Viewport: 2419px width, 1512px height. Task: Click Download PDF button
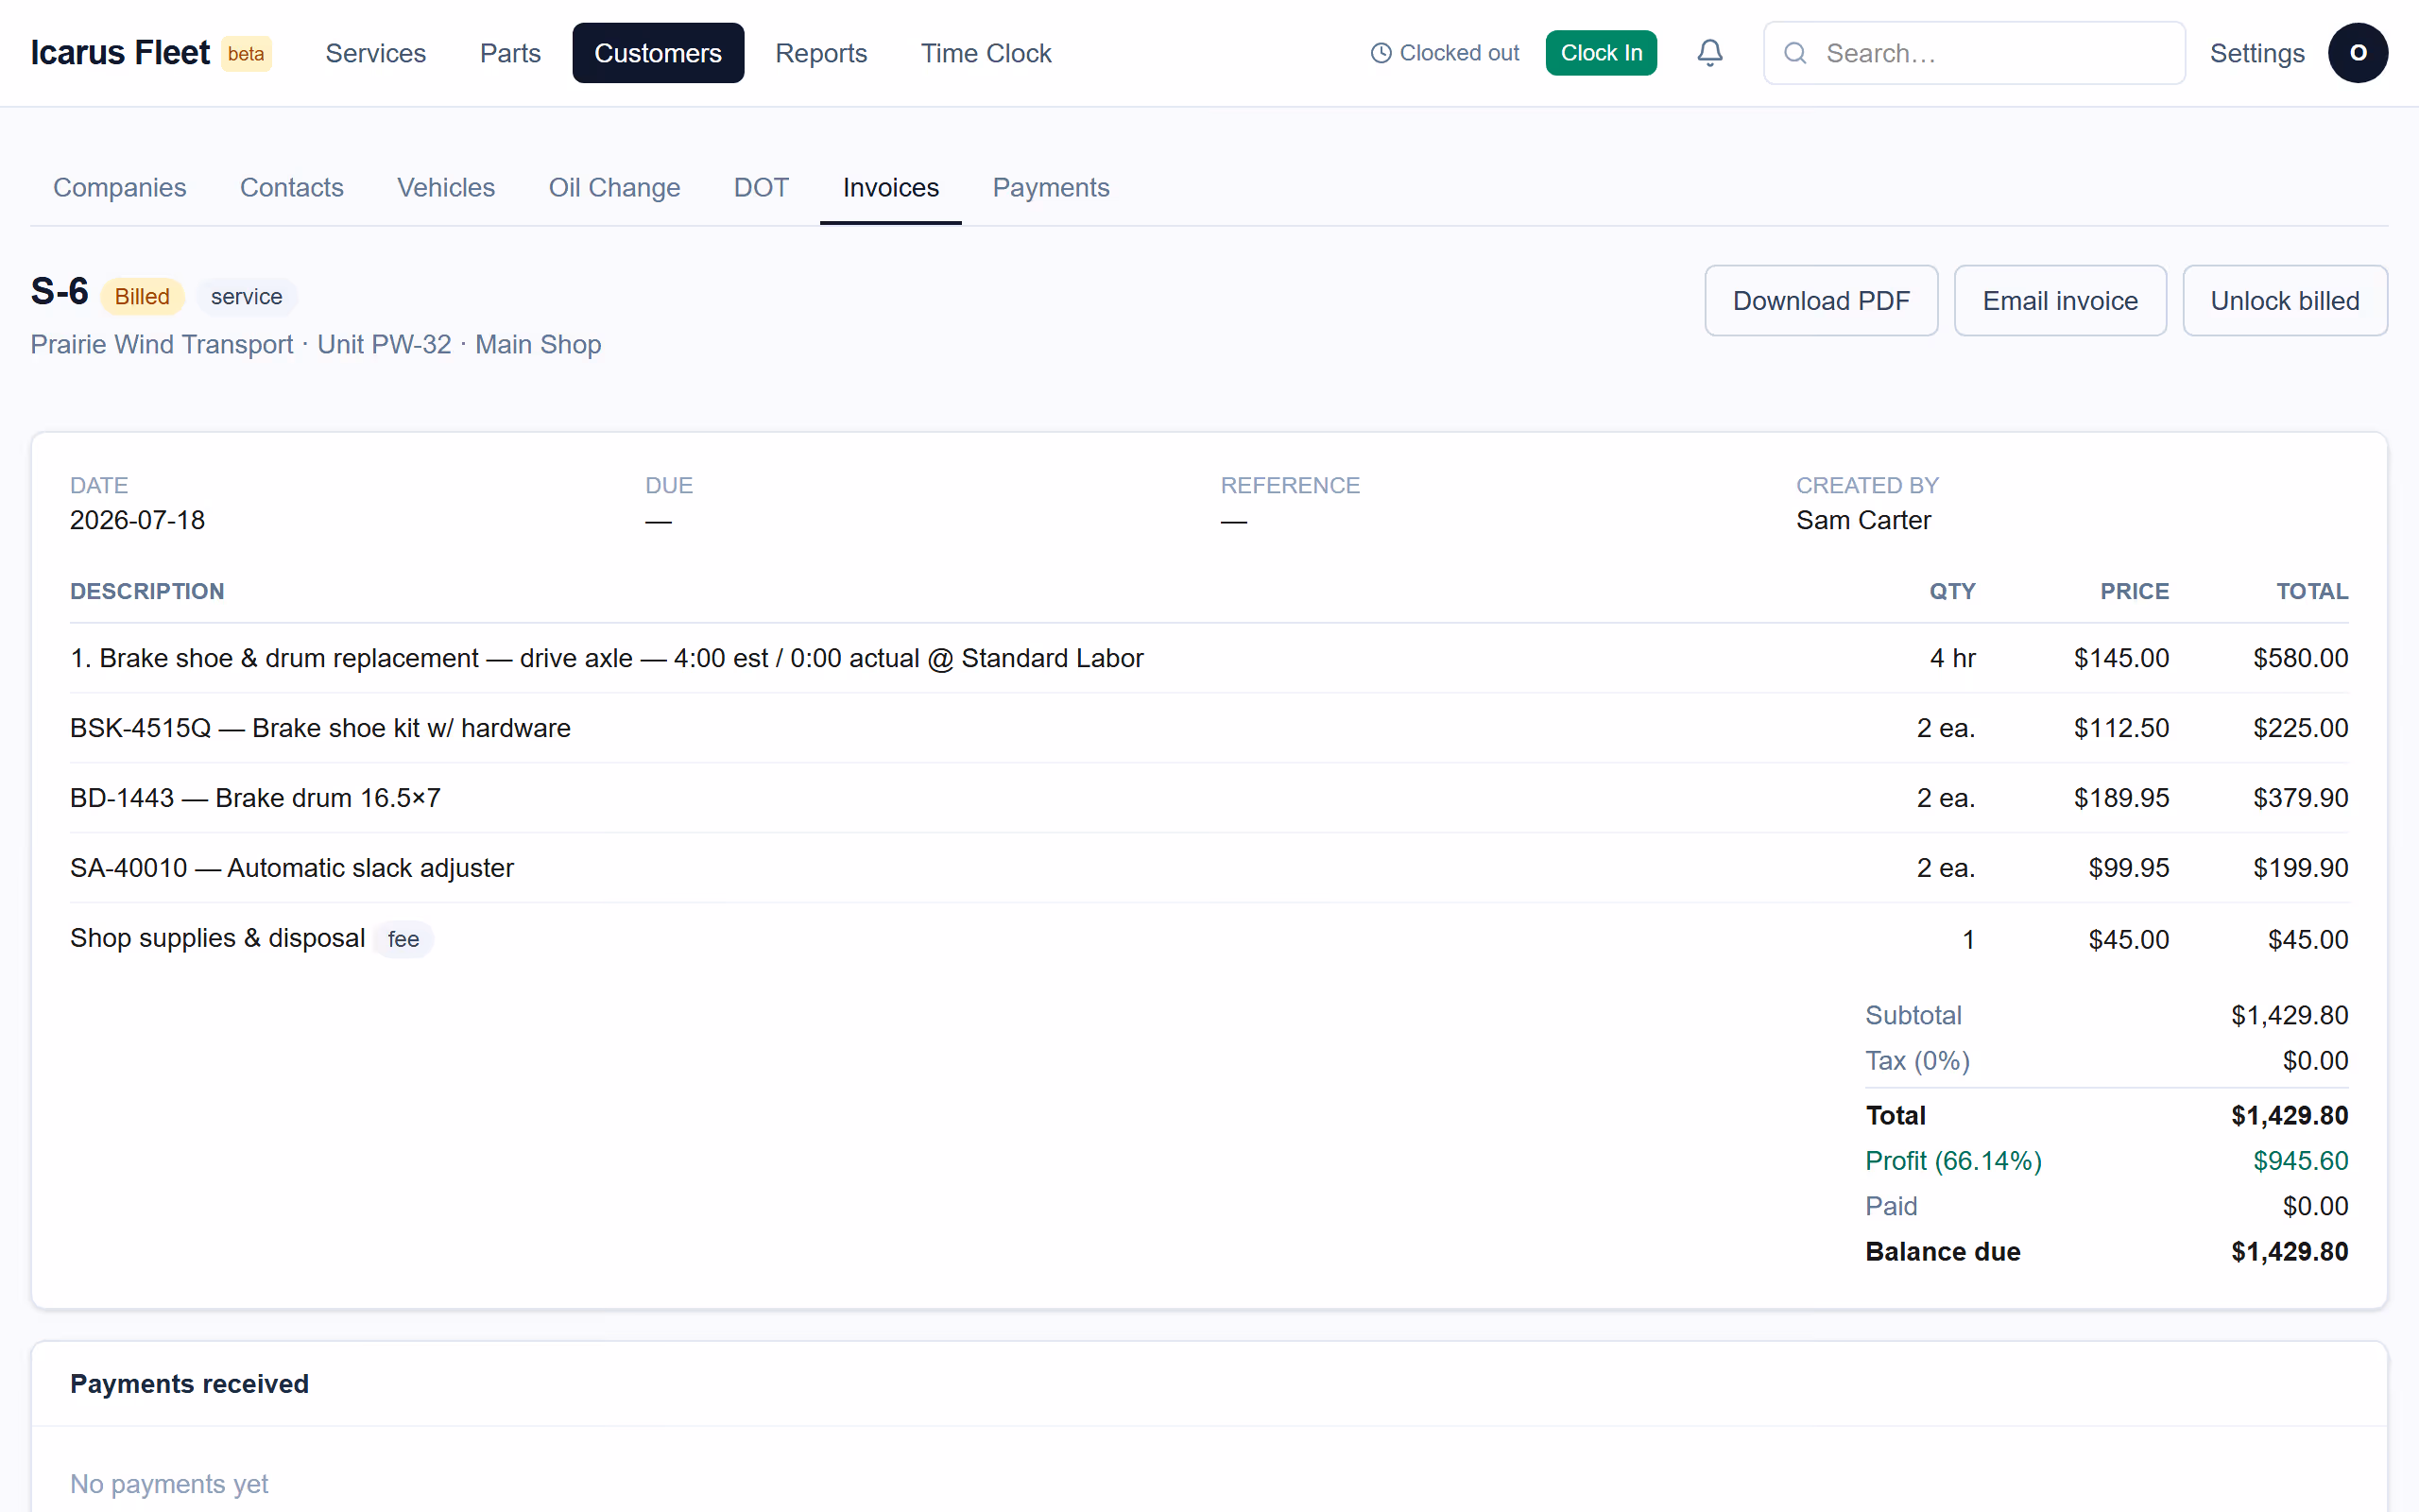[1820, 300]
